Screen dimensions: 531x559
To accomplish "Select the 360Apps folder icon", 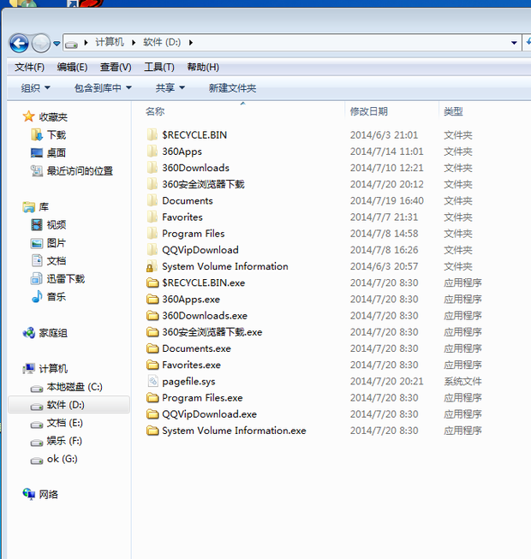I will 152,152.
